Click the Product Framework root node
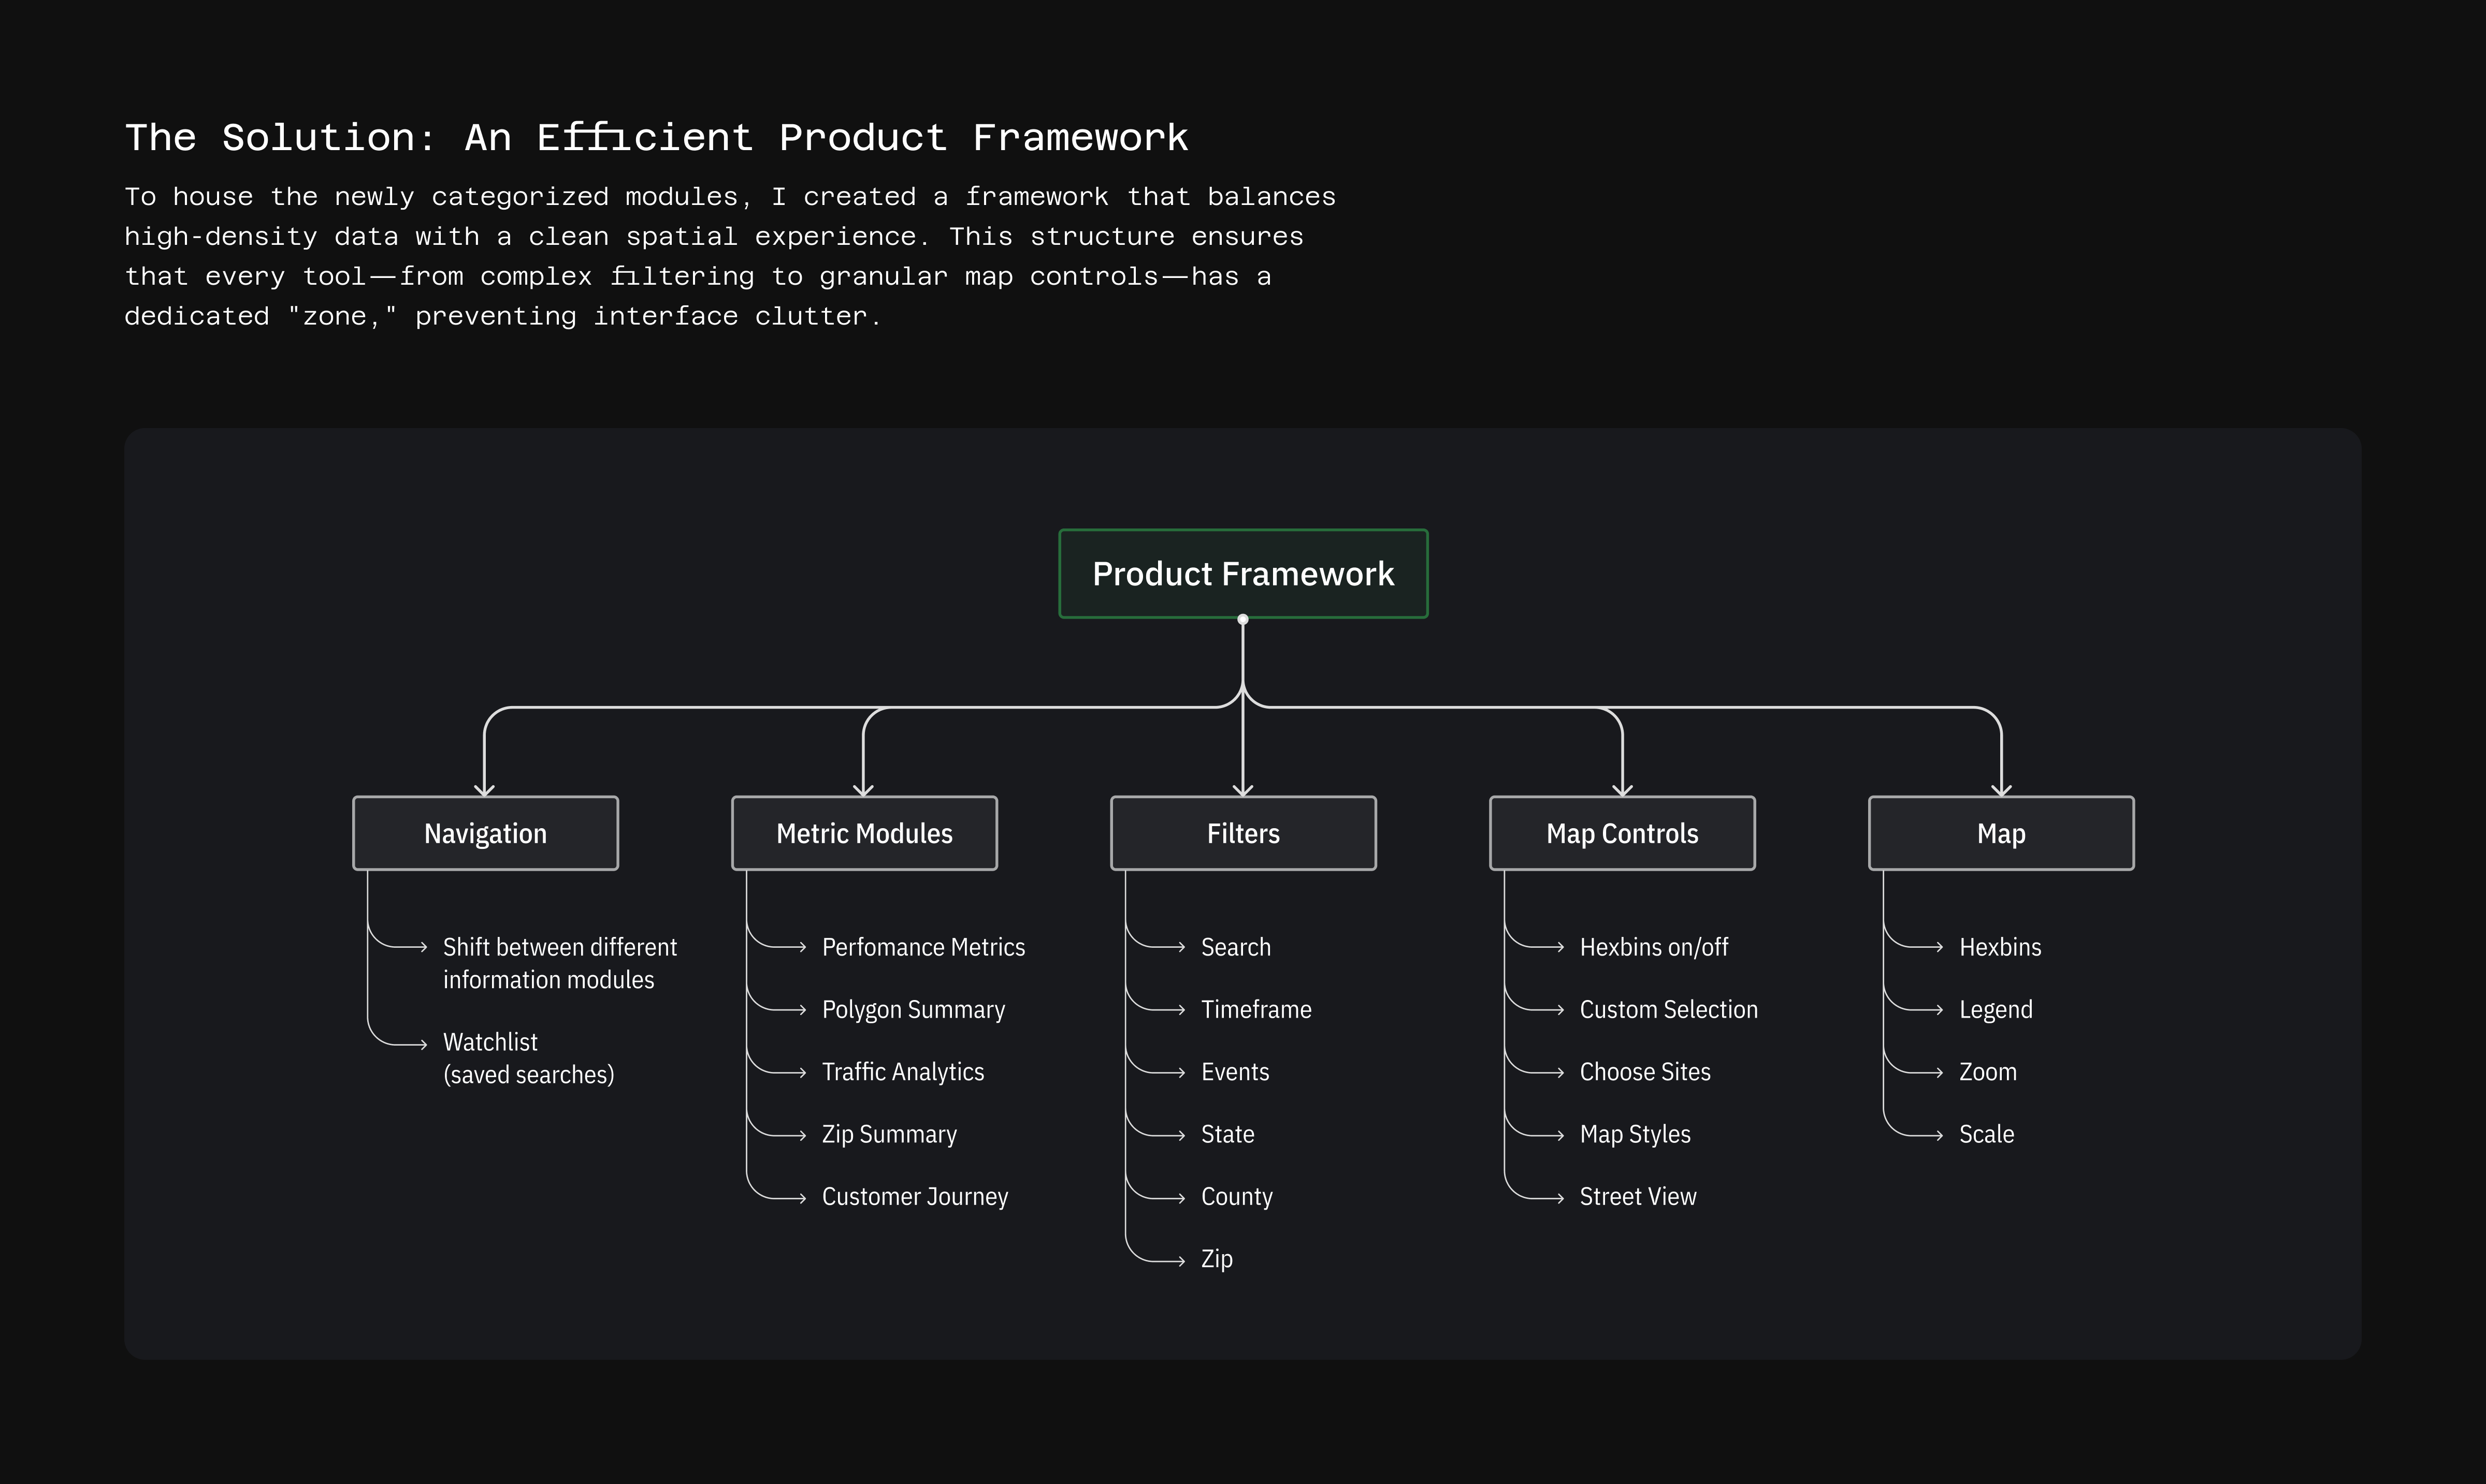The height and width of the screenshot is (1484, 2486). [x=1242, y=573]
